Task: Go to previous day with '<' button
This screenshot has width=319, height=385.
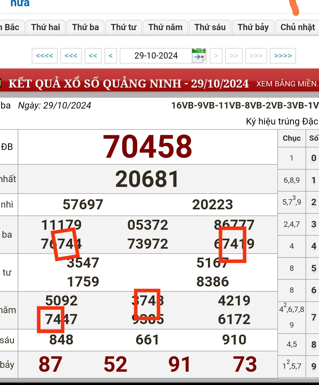Action: (x=111, y=56)
